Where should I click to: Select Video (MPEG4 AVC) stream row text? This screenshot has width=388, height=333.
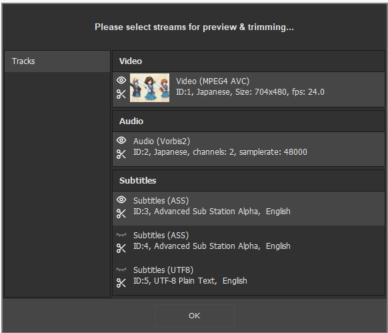(x=250, y=87)
